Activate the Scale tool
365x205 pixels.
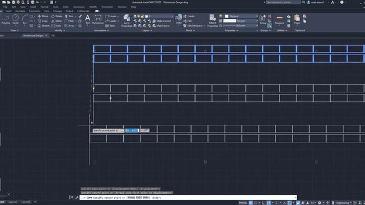click(x=56, y=26)
